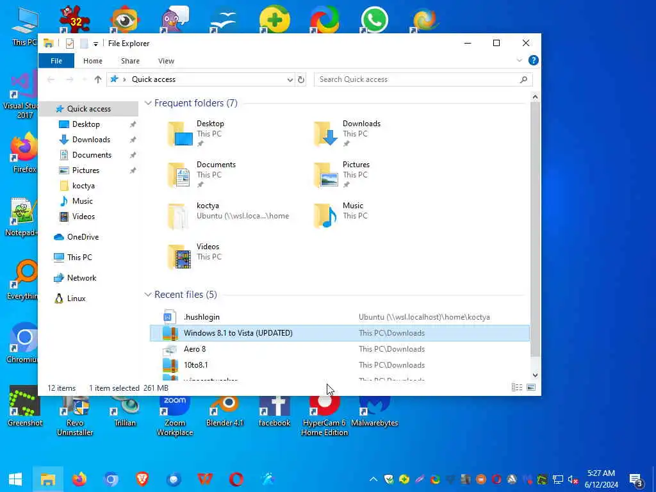Click File Explorer taskbar icon

coord(47,479)
